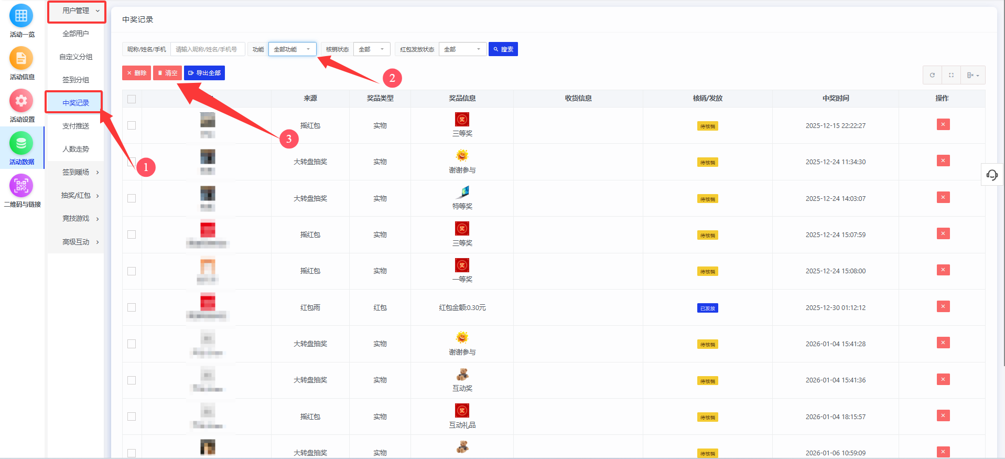This screenshot has height=459, width=1005.
Task: Go to 活动设置 gear icon
Action: [21, 101]
